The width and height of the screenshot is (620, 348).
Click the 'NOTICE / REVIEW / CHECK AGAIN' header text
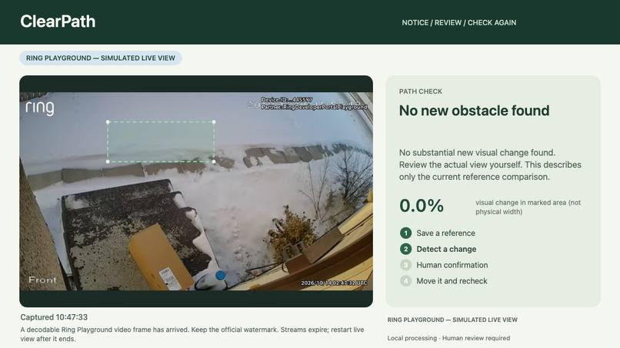tap(459, 22)
